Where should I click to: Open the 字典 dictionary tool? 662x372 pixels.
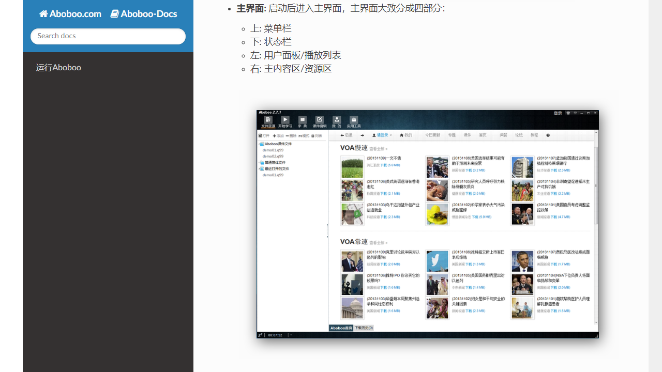[302, 119]
